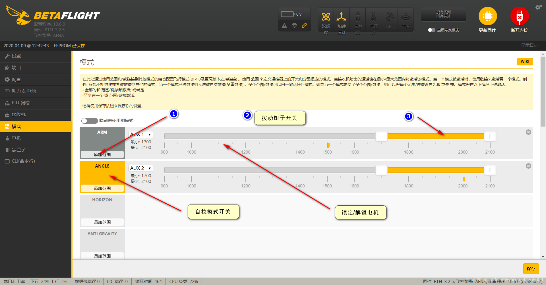Click the warning triangle status icon

point(284,26)
